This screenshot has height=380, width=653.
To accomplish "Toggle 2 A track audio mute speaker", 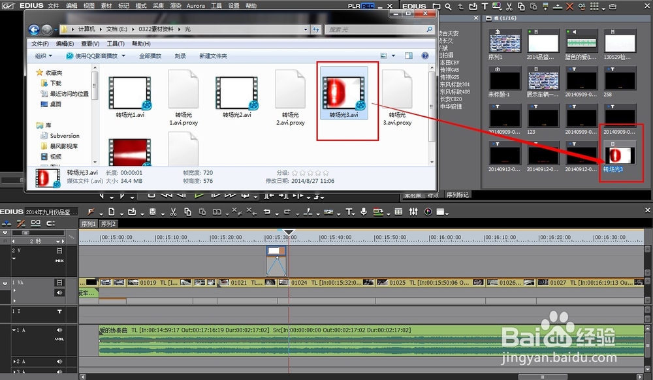I will pos(59,362).
